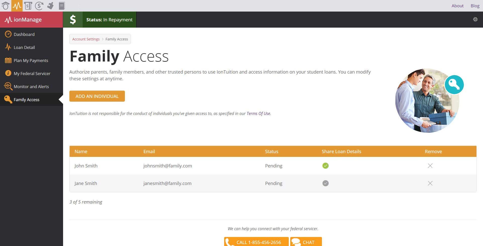This screenshot has width=483, height=246.
Task: Click janesmith@family.com email cell
Action: [x=167, y=183]
